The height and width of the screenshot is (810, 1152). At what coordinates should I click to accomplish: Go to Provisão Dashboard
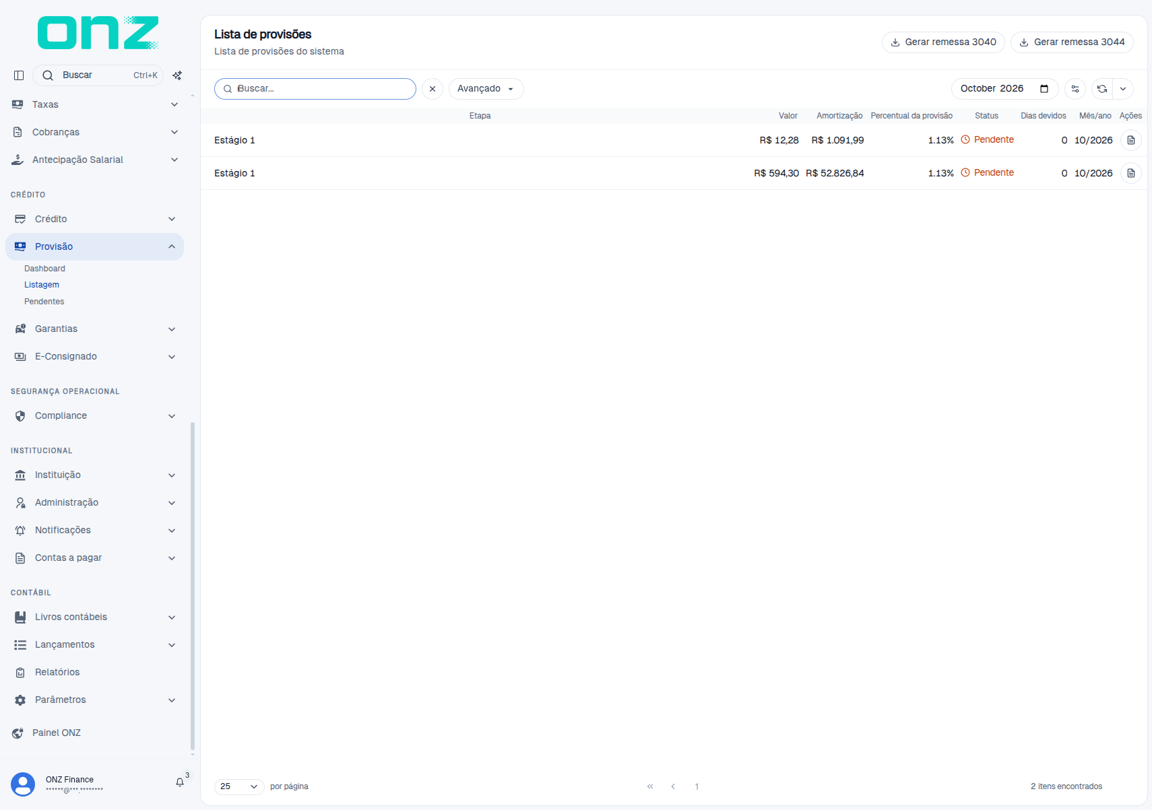44,269
